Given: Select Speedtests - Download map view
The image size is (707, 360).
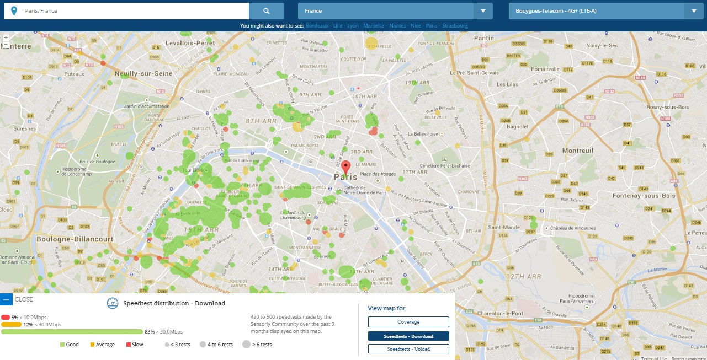Looking at the screenshot, I should click(408, 336).
